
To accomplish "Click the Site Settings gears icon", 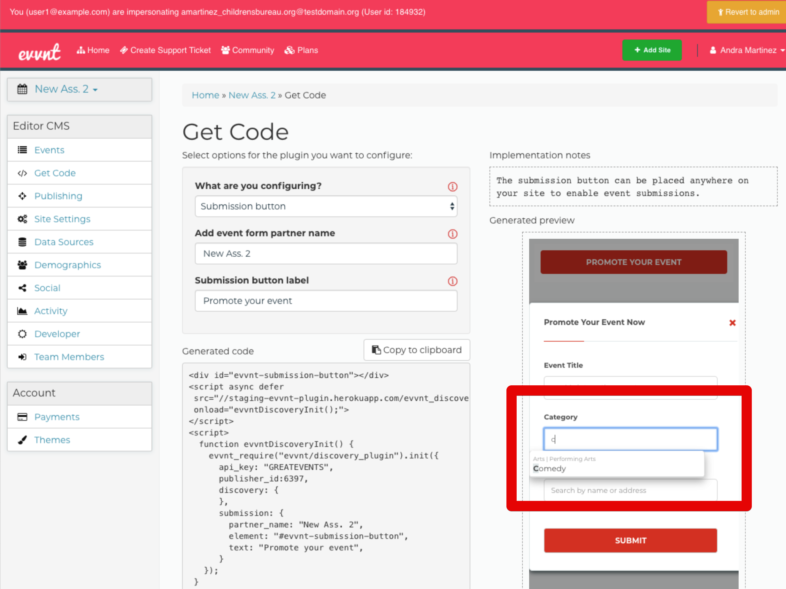I will click(x=22, y=219).
